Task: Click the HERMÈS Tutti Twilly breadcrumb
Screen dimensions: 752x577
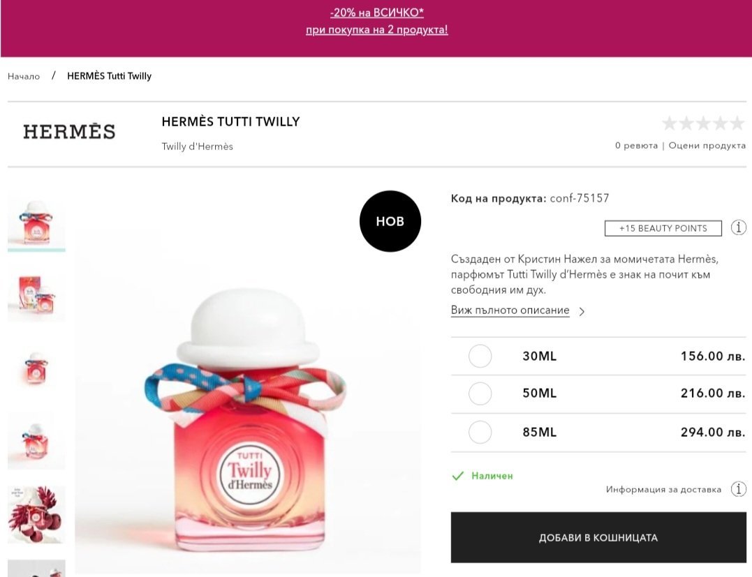Action: point(109,76)
